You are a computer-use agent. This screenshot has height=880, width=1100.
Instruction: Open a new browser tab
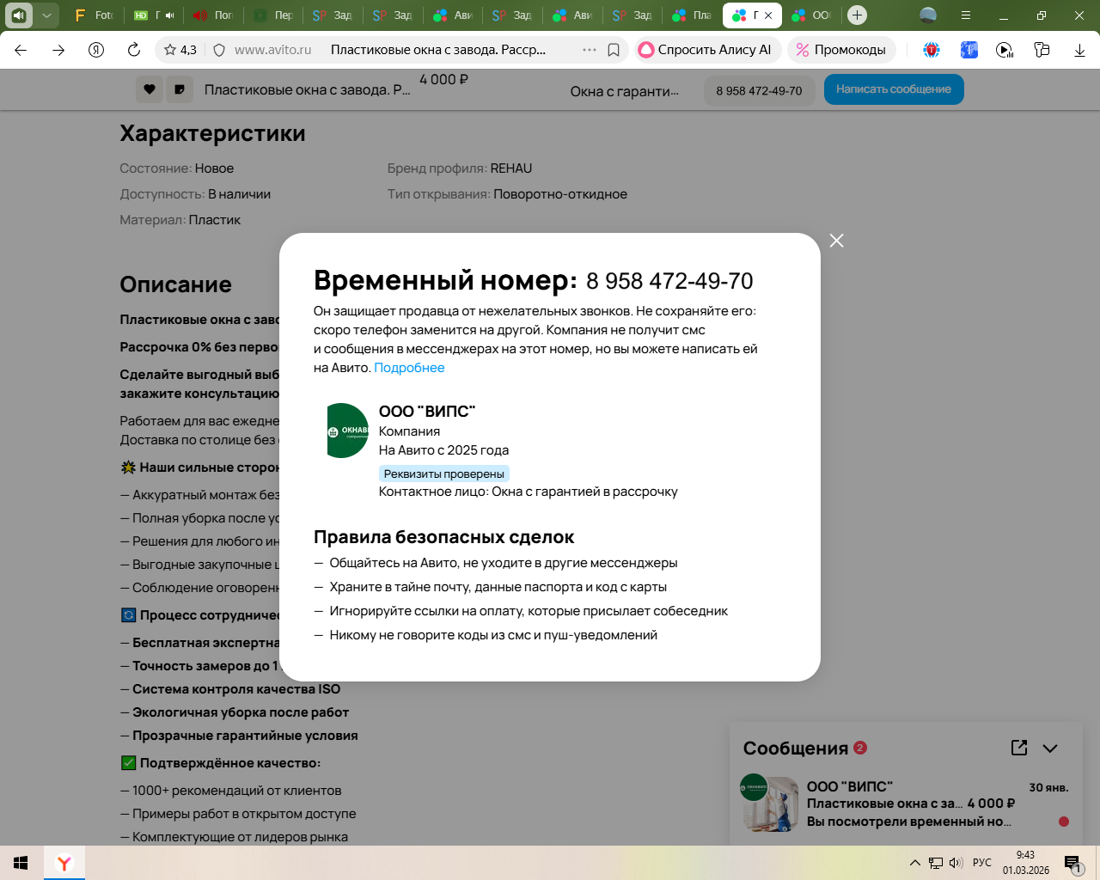[x=857, y=15]
